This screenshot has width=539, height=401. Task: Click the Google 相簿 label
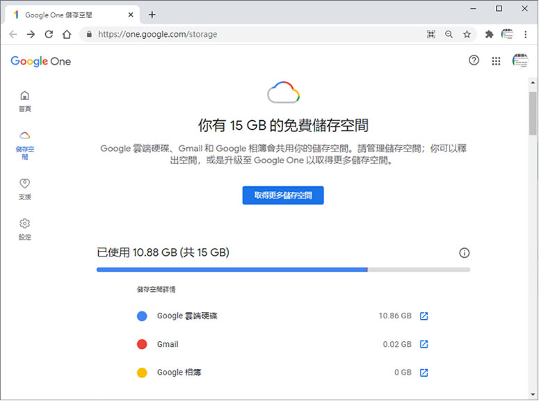(179, 373)
